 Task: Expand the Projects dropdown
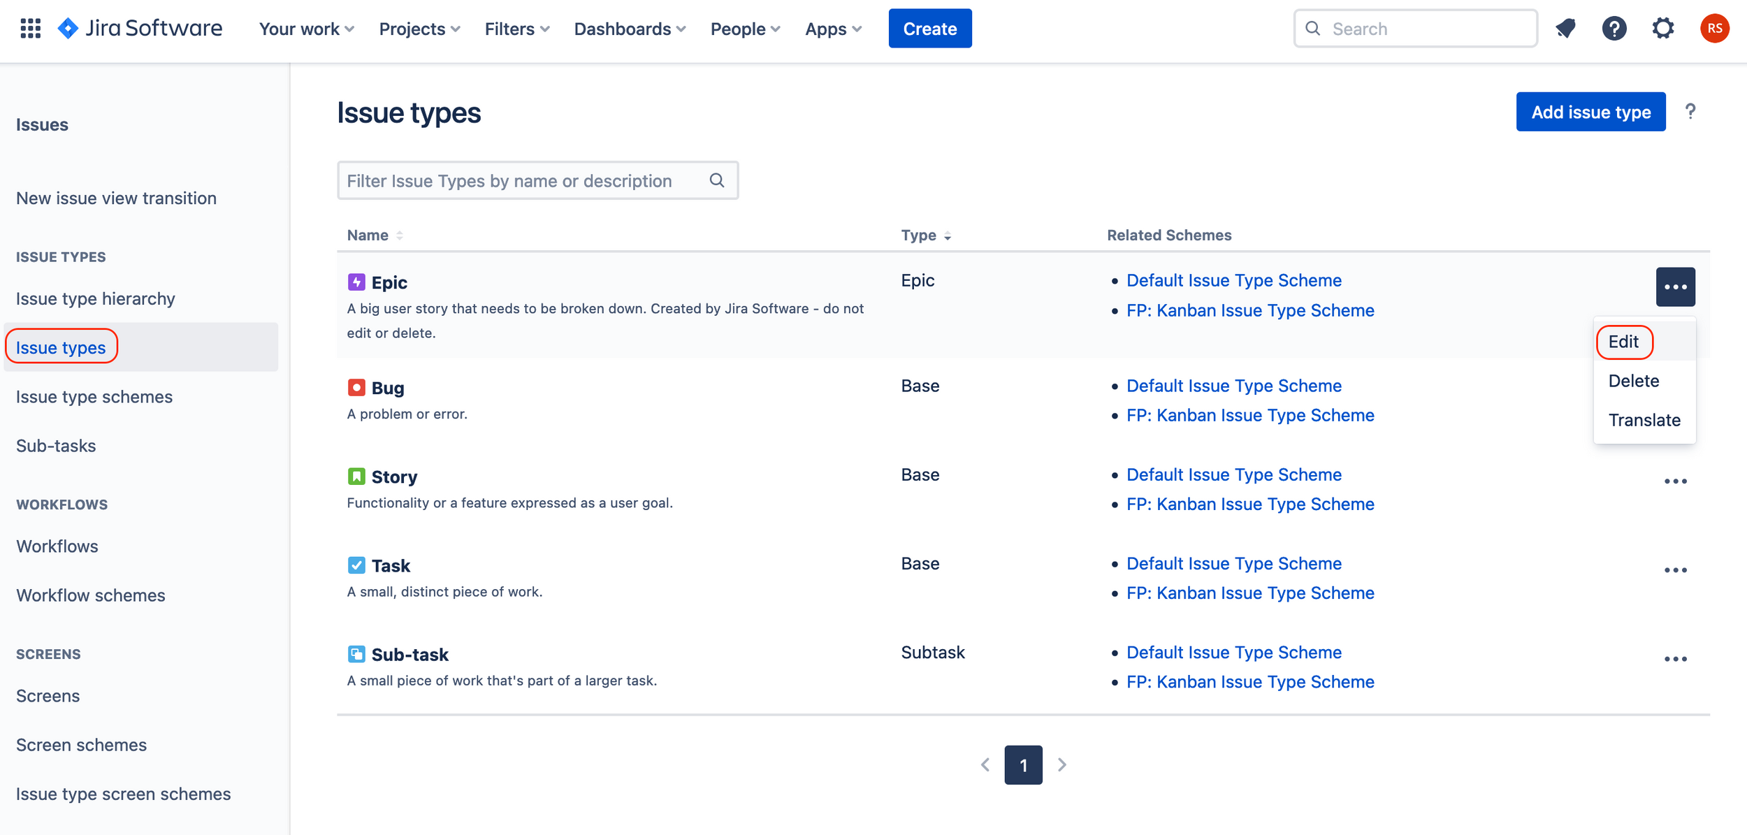[x=419, y=29]
